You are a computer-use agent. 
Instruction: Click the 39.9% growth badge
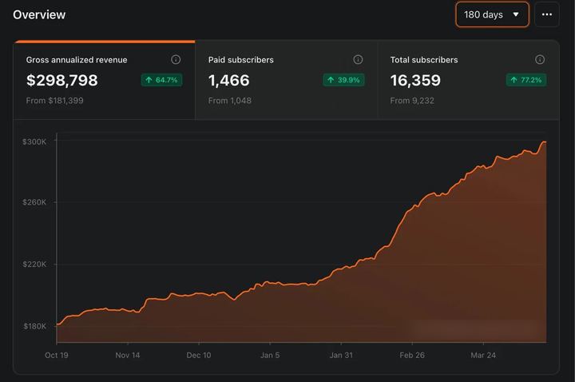pos(343,80)
